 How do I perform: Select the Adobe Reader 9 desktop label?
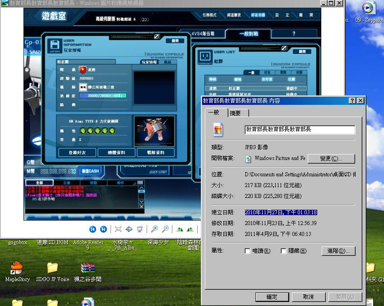coord(88,245)
